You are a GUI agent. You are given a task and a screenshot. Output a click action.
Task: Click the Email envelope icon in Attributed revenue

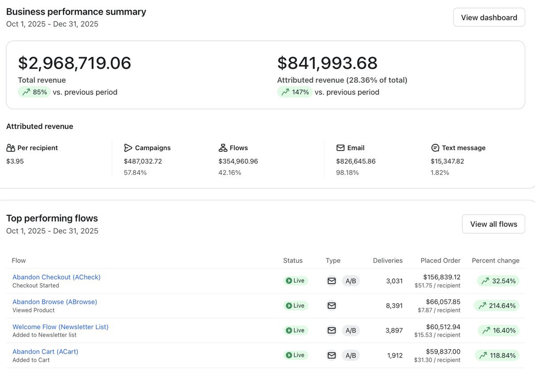pyautogui.click(x=341, y=148)
